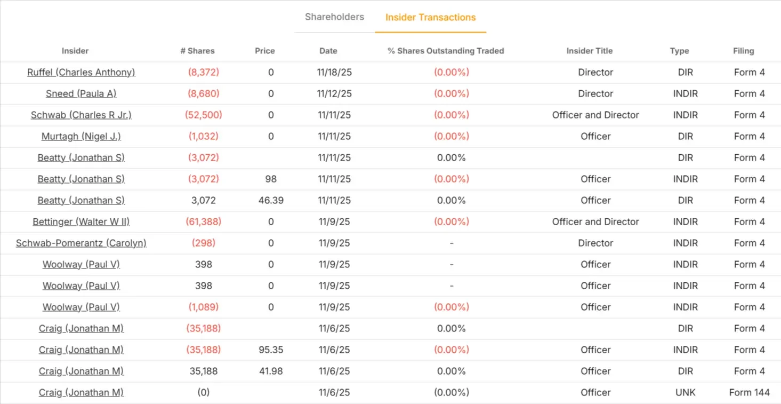Open Craig (Jonathan M) link priced at 41.98
This screenshot has width=781, height=404.
[x=81, y=371]
